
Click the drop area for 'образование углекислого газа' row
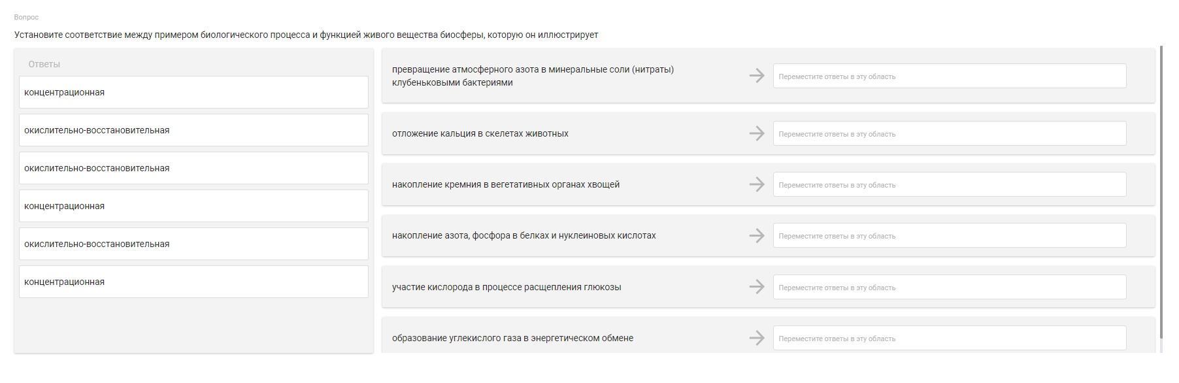[949, 338]
